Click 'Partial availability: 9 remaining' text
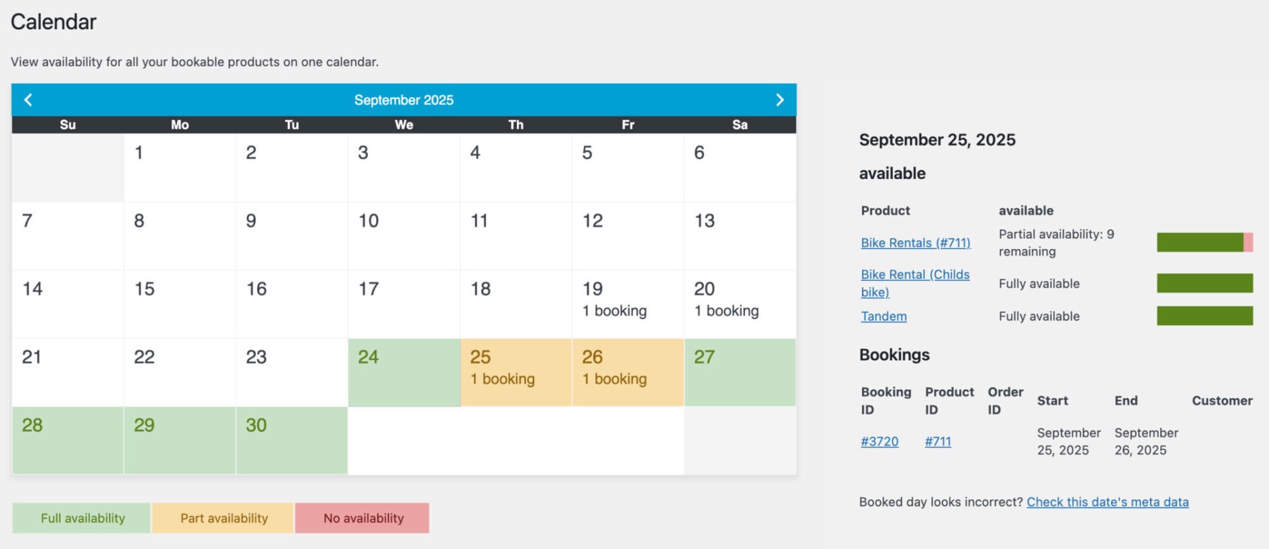Image resolution: width=1269 pixels, height=549 pixels. tap(1056, 242)
